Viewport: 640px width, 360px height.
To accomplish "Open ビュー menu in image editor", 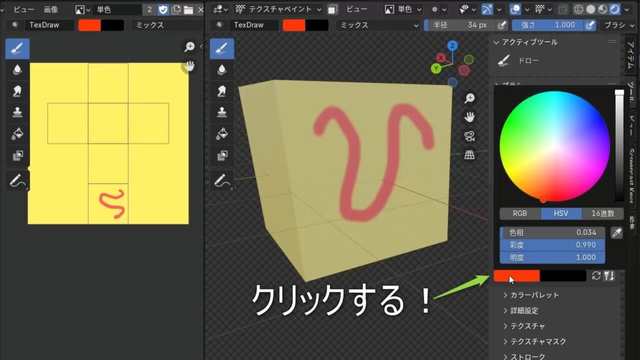I will 24,9.
